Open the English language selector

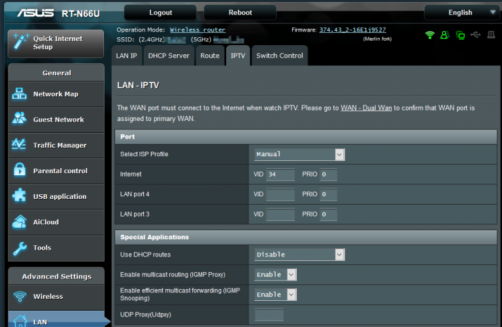[x=463, y=12]
